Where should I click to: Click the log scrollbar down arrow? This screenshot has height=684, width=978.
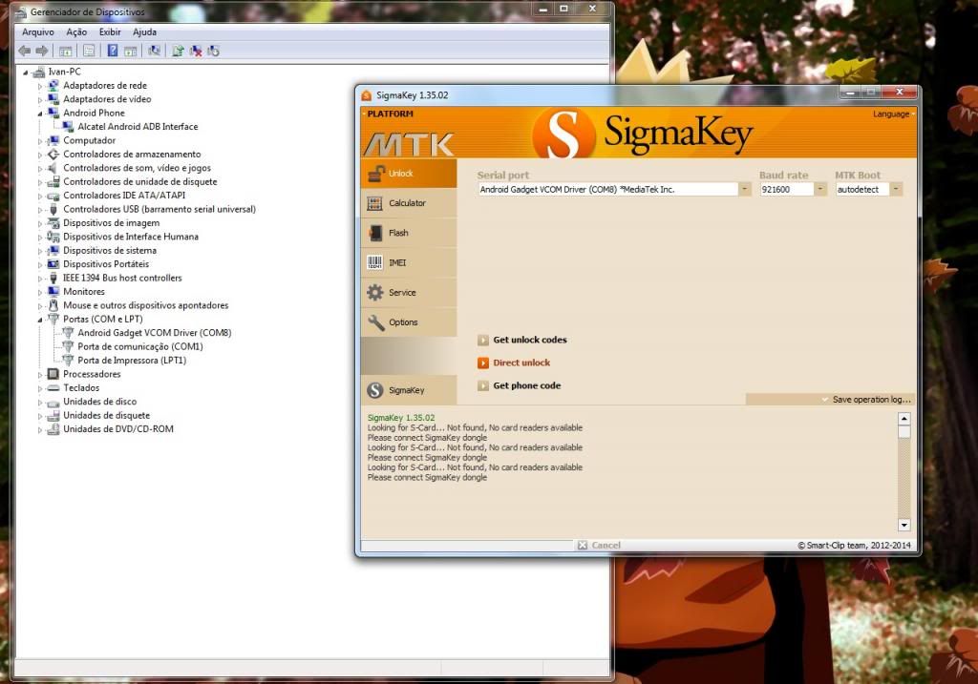(904, 525)
